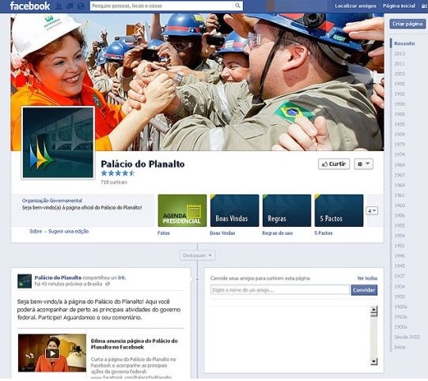Expand more page tabs with the 4 arrow
428x381 pixels.
click(372, 211)
